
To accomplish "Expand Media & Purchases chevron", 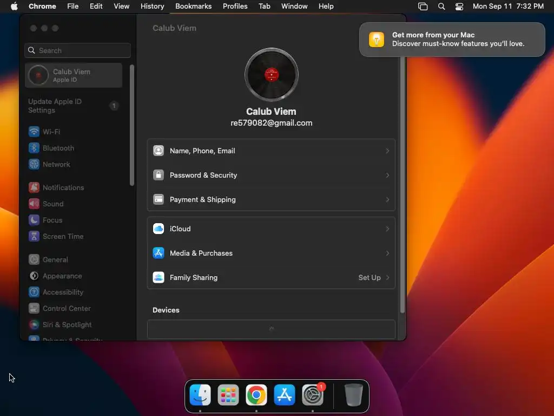I will [387, 253].
